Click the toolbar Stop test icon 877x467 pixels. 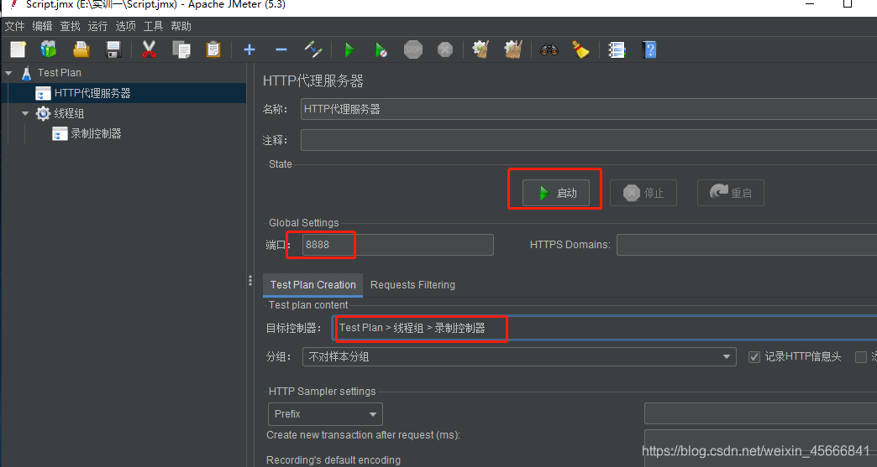point(412,49)
